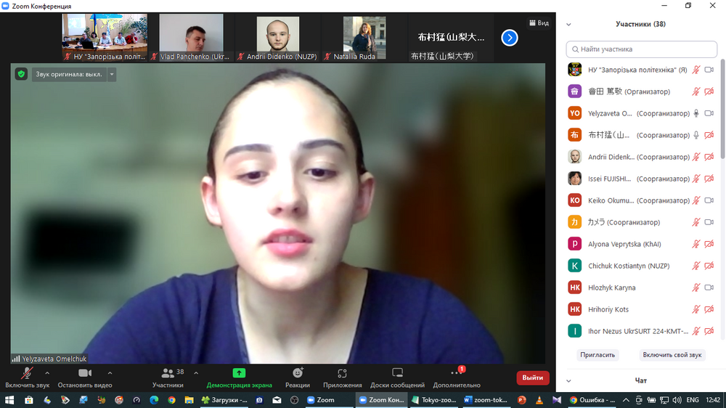Stop camera with Остановить видео

click(x=85, y=372)
